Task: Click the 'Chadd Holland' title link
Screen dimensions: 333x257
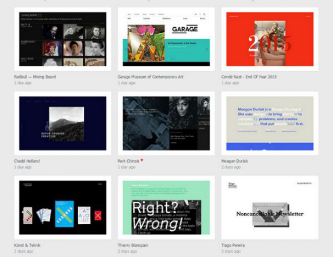Action: click(27, 161)
